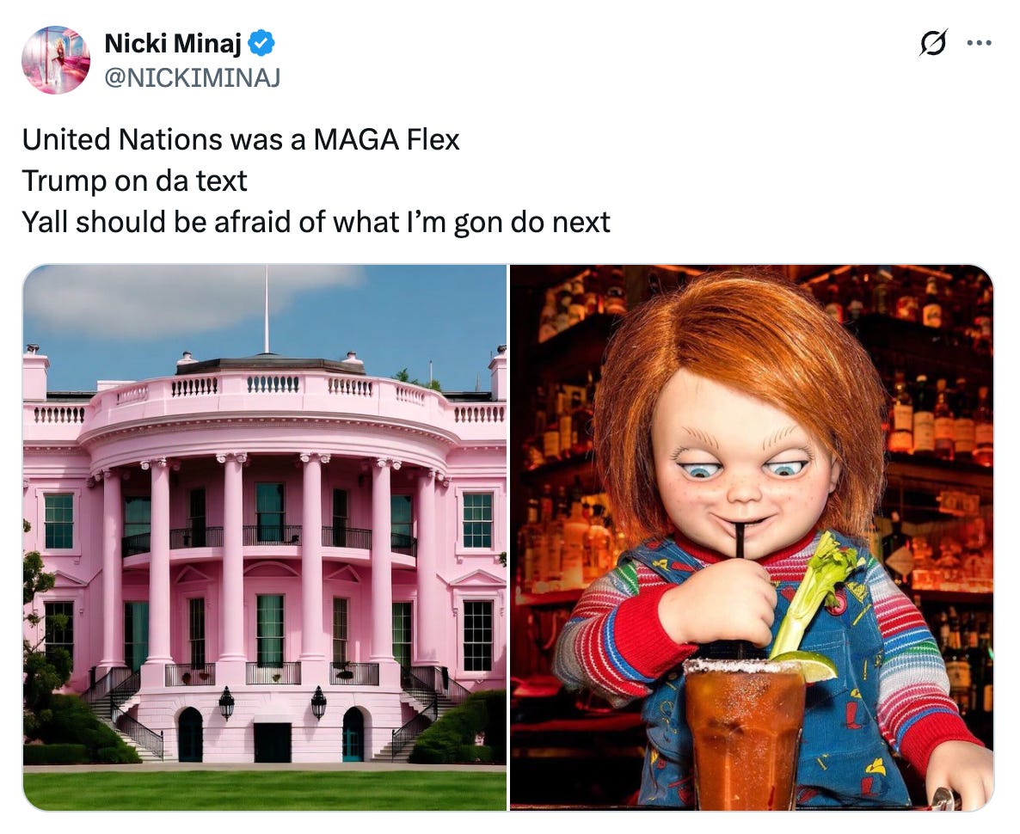Click the "Trump on da text" line
The height and width of the screenshot is (834, 1020).
[x=135, y=181]
